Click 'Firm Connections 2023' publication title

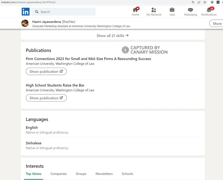pyautogui.click(x=88, y=59)
